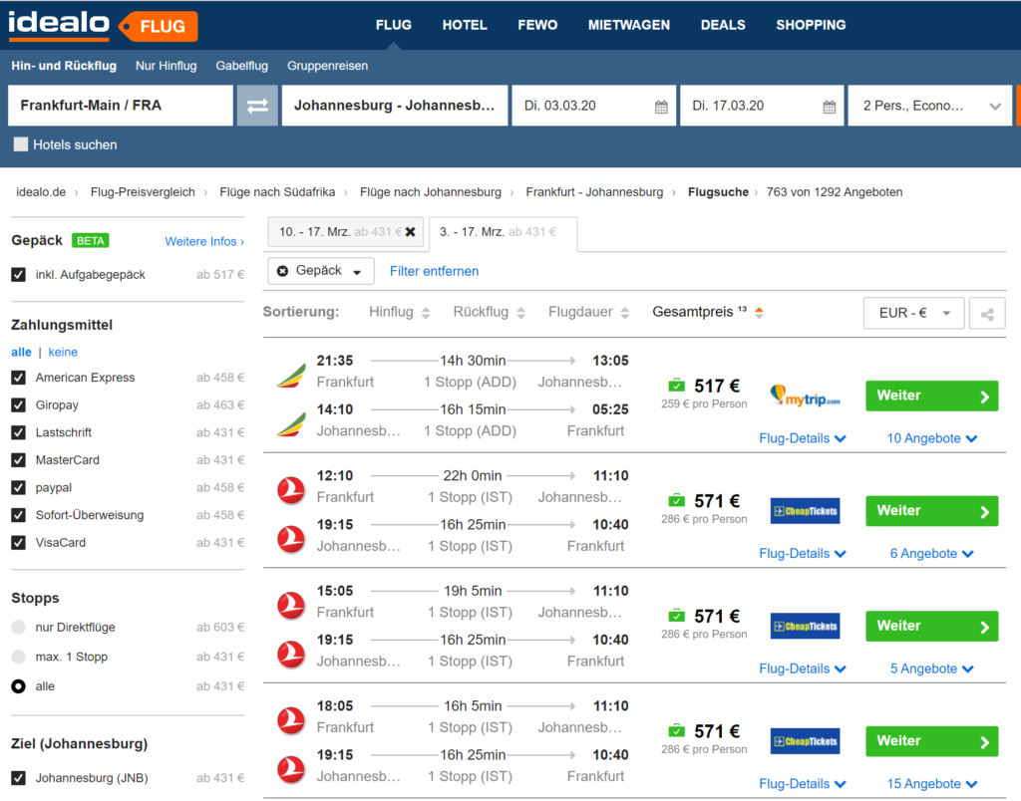Click CheapTickets logo on 18:05 flight offer
This screenshot has width=1021, height=801.
coord(805,741)
